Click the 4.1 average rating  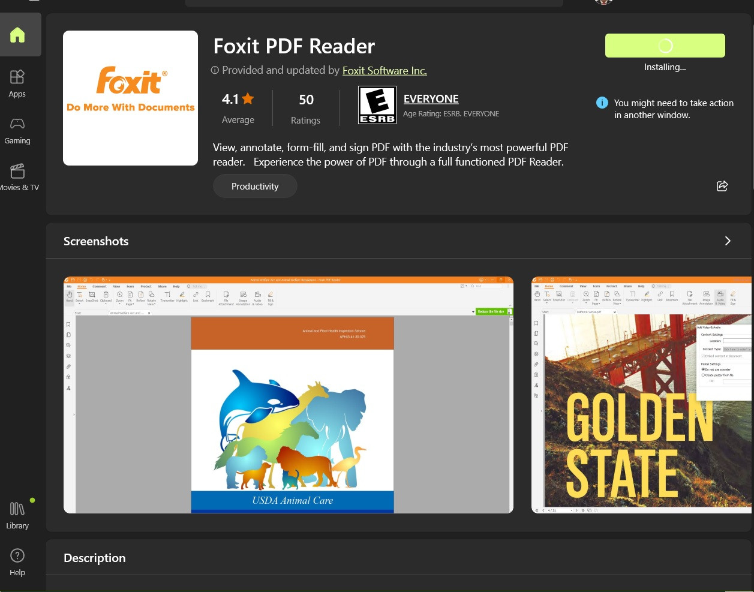[x=238, y=108]
